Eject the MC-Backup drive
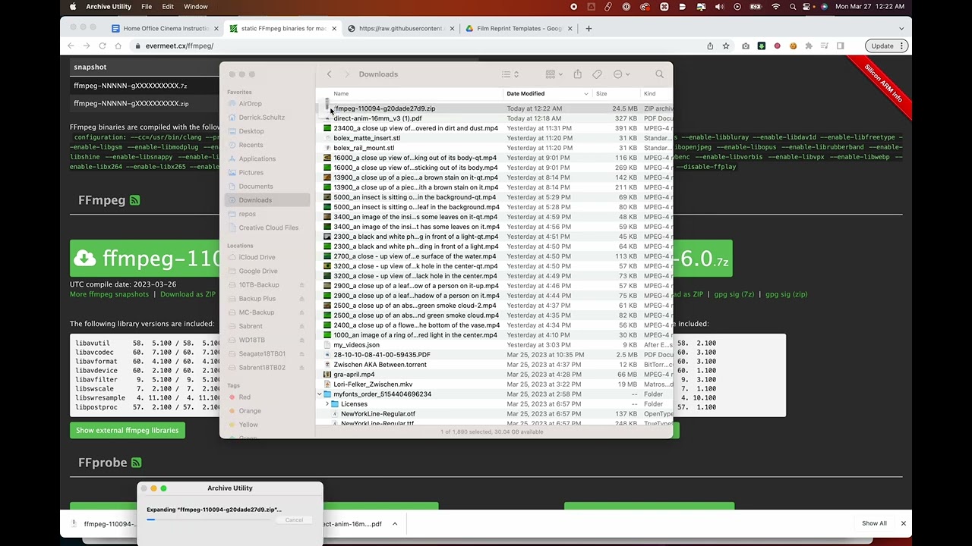This screenshot has height=546, width=972. pyautogui.click(x=301, y=312)
